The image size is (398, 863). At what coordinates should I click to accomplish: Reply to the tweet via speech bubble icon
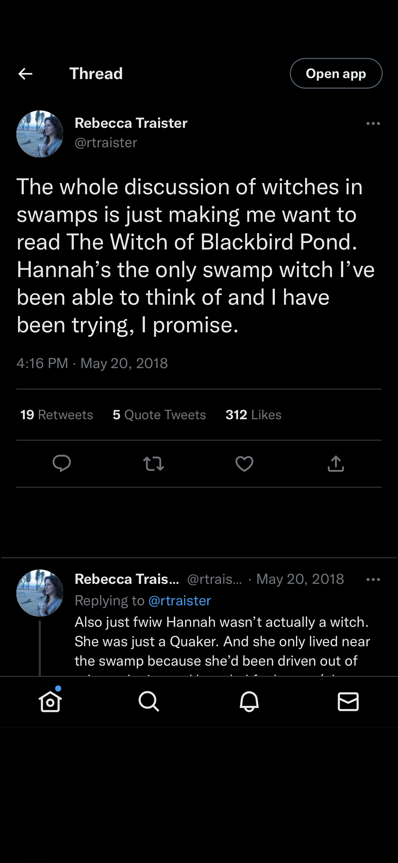click(x=62, y=464)
